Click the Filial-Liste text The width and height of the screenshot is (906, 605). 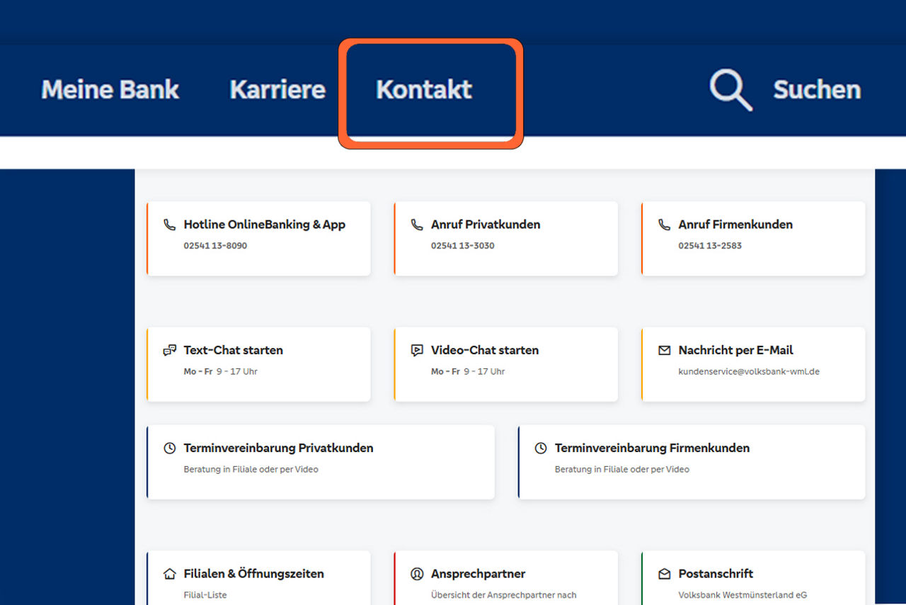205,595
